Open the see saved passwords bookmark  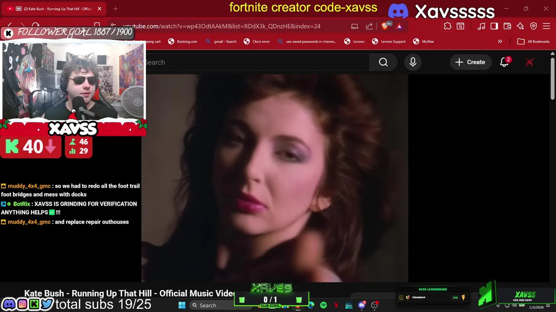pos(307,42)
